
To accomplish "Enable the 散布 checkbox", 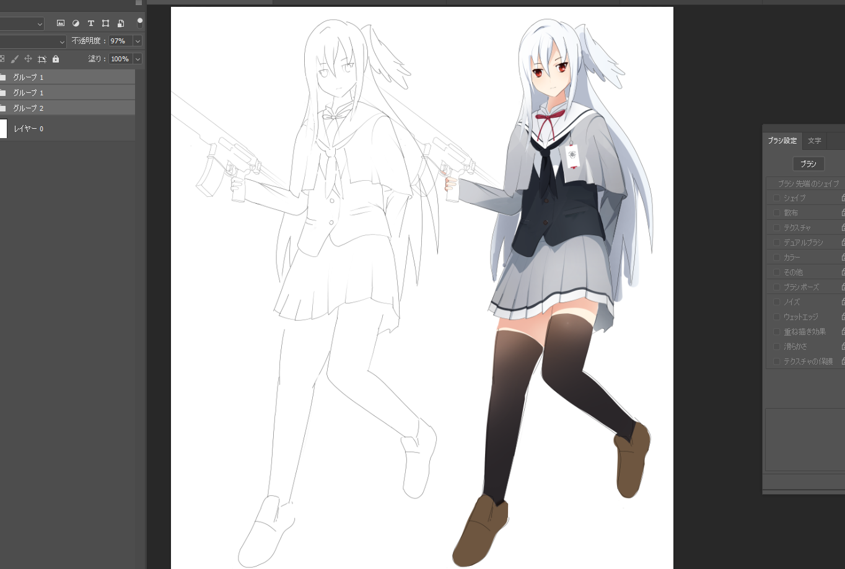I will click(x=776, y=213).
